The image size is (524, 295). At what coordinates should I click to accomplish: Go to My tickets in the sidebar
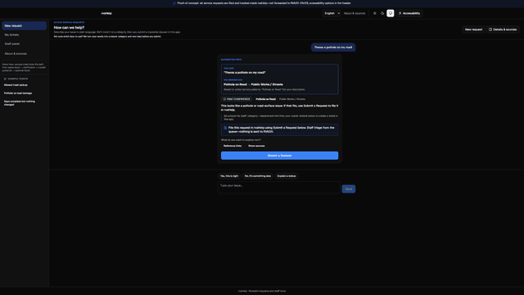pyautogui.click(x=24, y=34)
